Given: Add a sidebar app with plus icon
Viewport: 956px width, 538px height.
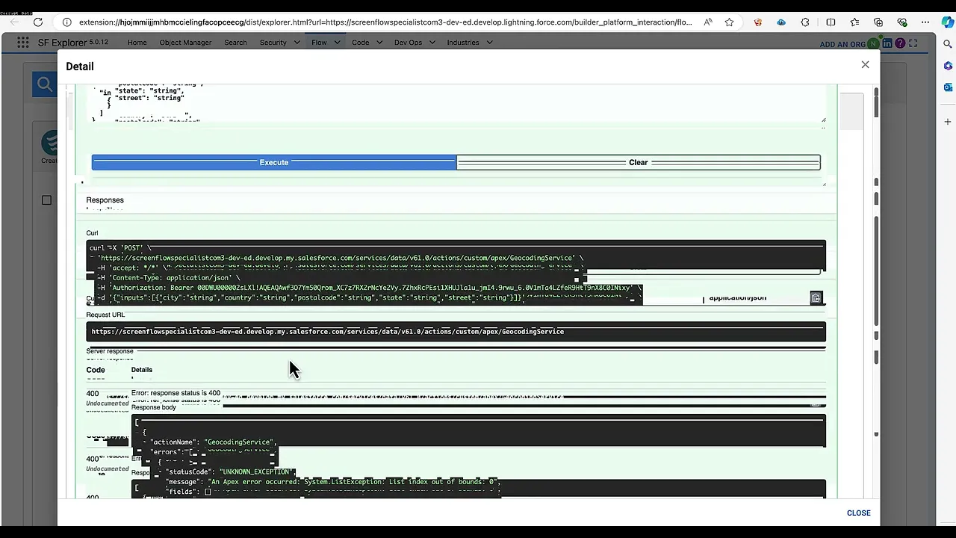Looking at the screenshot, I should (947, 121).
